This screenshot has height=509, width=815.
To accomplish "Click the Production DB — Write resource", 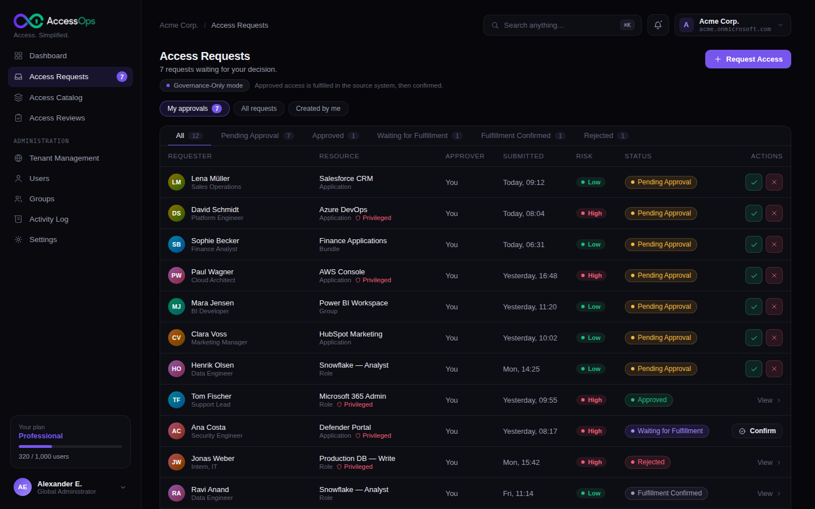I will [x=357, y=459].
